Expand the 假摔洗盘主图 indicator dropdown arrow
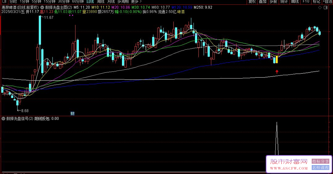Viewport: 333px width, 174px height. point(42,7)
